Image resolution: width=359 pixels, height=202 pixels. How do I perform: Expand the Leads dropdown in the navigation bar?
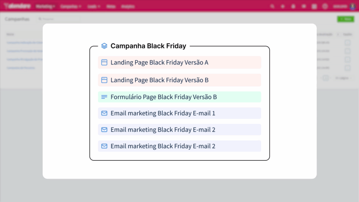click(x=94, y=6)
